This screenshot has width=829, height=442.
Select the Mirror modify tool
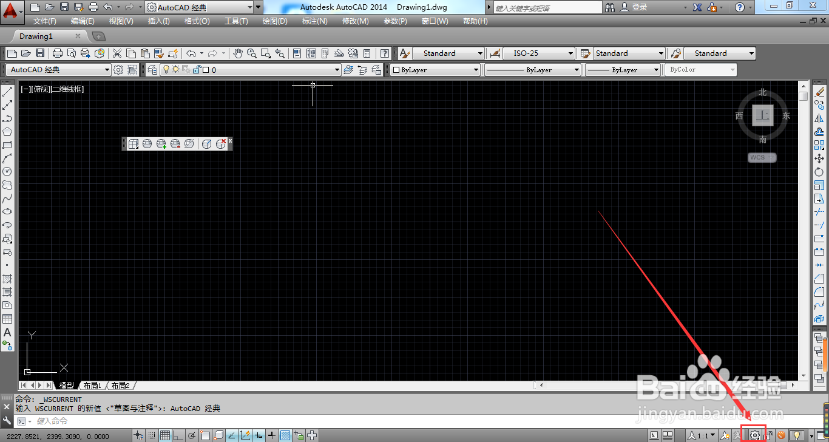click(819, 118)
